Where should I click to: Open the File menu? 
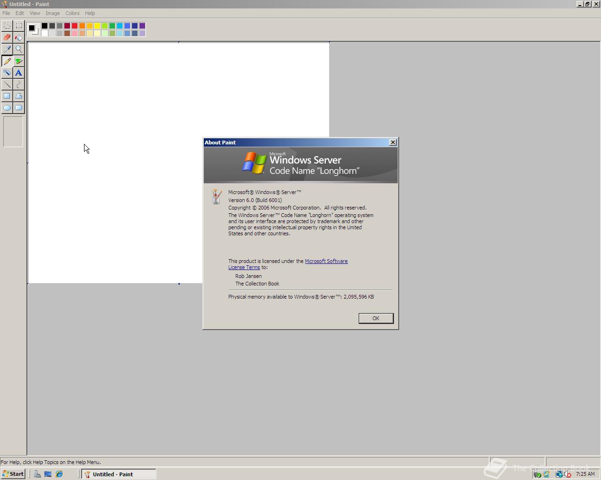point(6,13)
